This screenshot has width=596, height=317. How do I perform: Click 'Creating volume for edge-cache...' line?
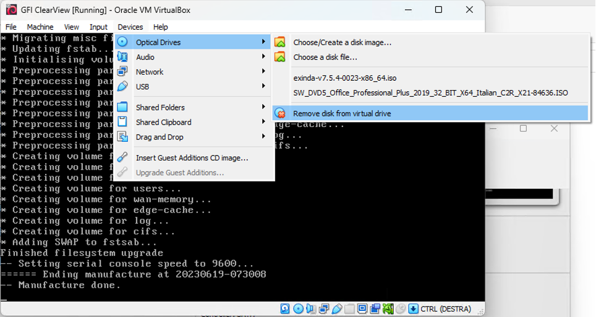(x=106, y=210)
